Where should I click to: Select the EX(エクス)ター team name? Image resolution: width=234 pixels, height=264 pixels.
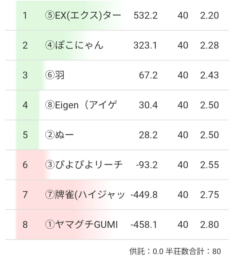(x=83, y=16)
